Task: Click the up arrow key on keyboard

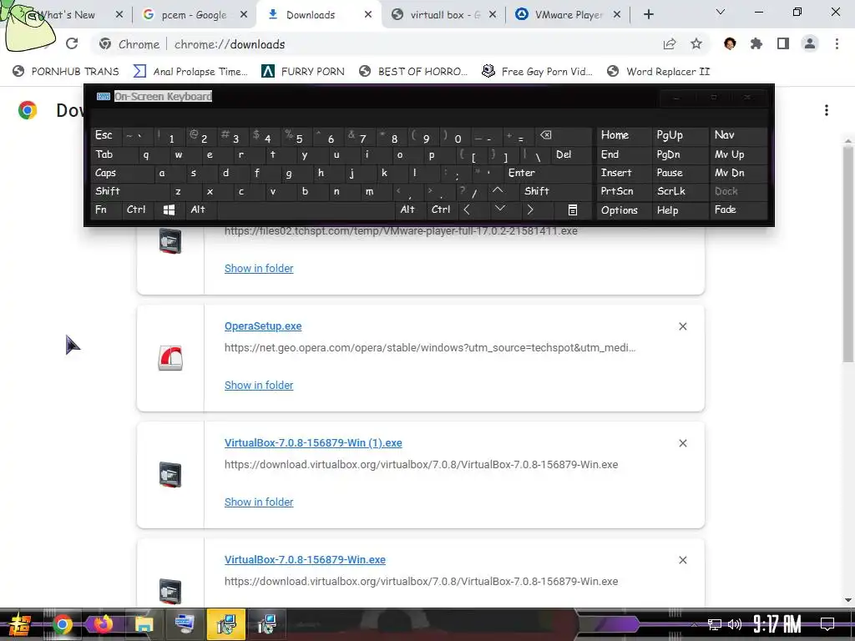Action: pyautogui.click(x=498, y=191)
